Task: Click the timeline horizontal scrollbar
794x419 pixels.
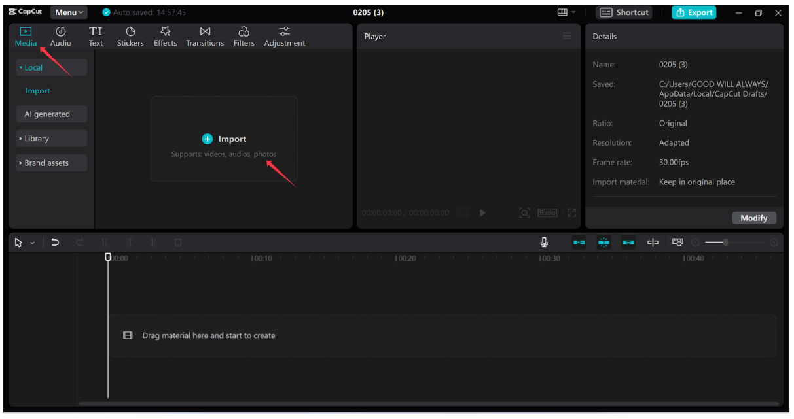Action: (428, 403)
